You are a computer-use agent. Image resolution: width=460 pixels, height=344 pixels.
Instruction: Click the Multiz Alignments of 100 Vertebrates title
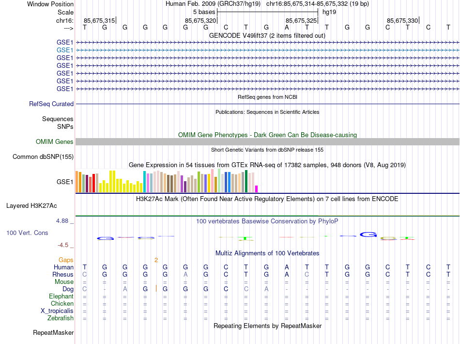tap(267, 253)
